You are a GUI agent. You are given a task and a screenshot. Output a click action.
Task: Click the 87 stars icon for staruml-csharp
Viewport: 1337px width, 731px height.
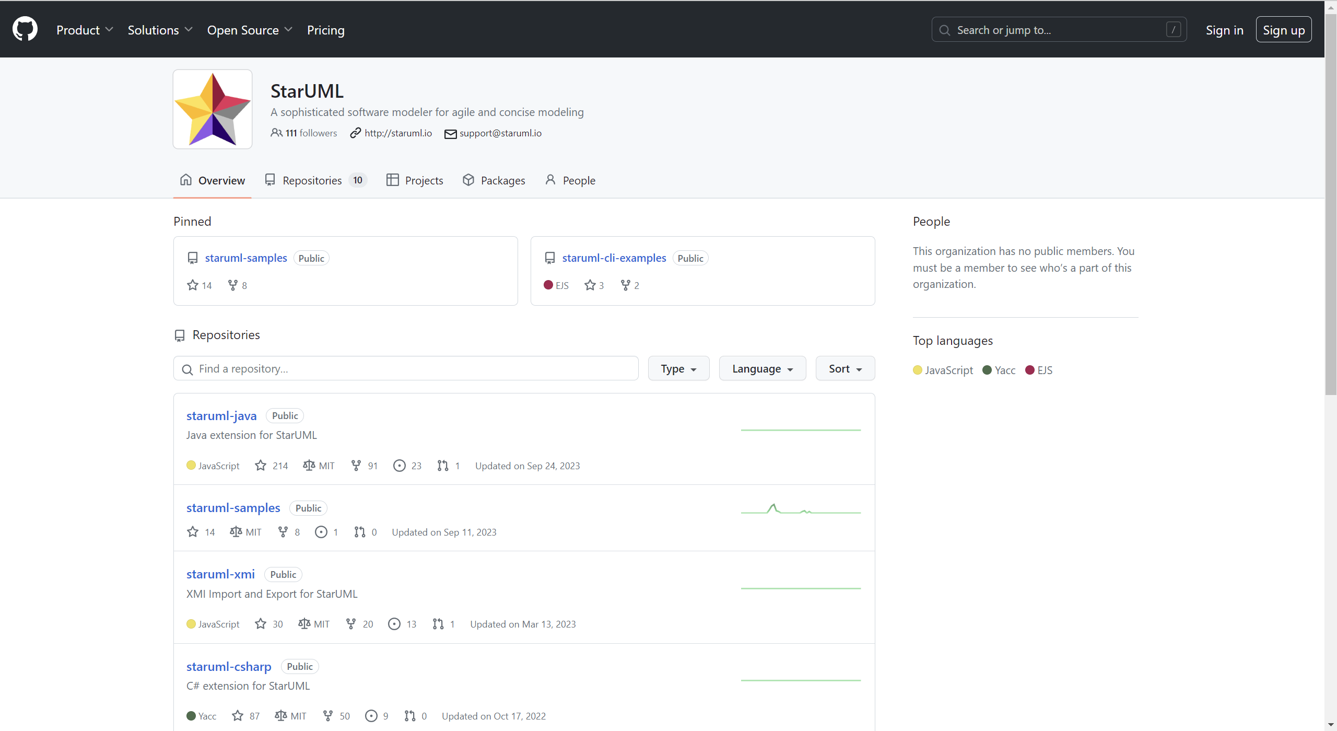[238, 716]
